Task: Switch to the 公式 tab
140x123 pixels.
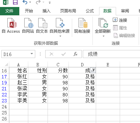Action: coord(90,11)
